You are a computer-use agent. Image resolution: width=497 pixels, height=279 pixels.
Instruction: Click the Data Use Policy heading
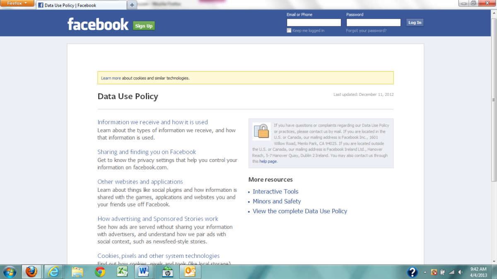pyautogui.click(x=128, y=97)
